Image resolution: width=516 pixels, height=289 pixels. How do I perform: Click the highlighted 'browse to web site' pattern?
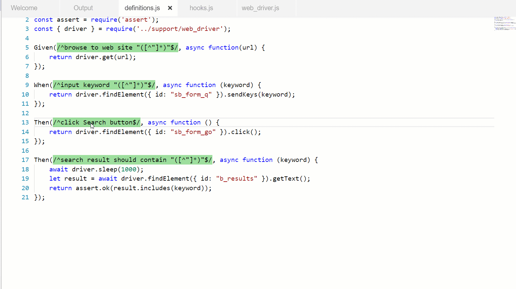click(117, 48)
